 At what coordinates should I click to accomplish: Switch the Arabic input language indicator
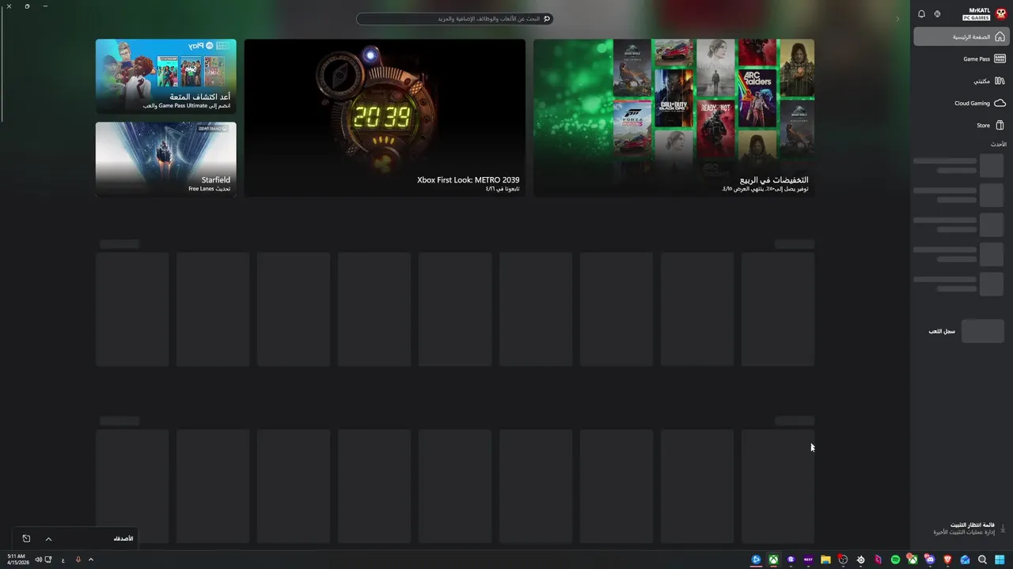coord(63,560)
